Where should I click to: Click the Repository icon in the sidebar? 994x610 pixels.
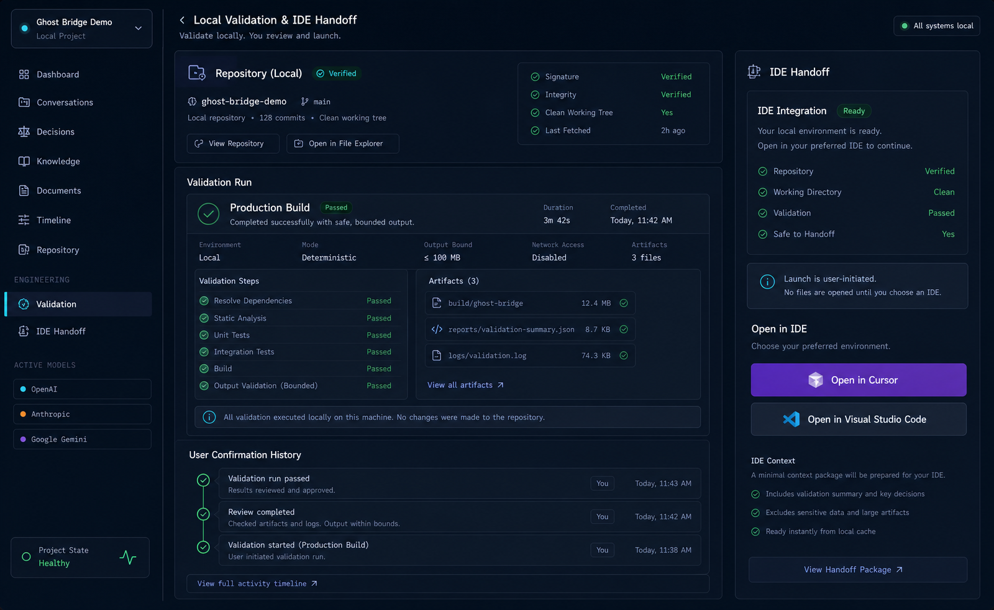pyautogui.click(x=24, y=250)
